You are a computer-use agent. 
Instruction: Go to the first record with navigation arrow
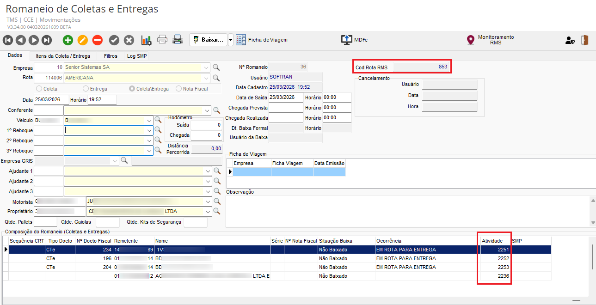click(8, 40)
